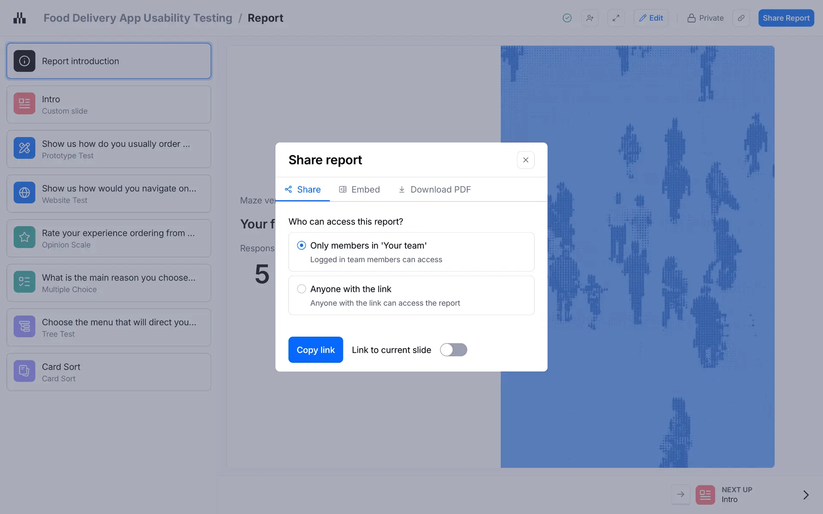Close the Share report dialog
The width and height of the screenshot is (823, 514).
pyautogui.click(x=526, y=160)
